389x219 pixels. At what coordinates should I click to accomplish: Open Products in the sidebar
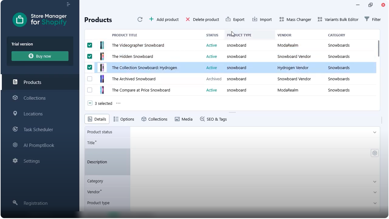[x=40, y=82]
